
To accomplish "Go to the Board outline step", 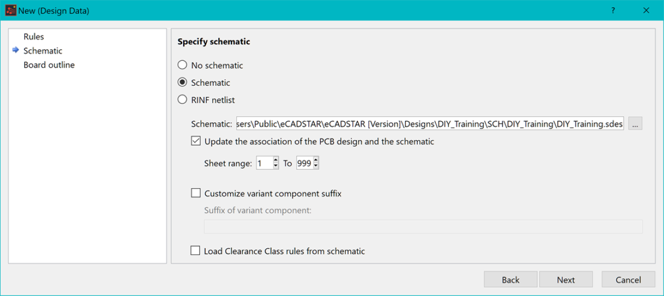I will 49,65.
